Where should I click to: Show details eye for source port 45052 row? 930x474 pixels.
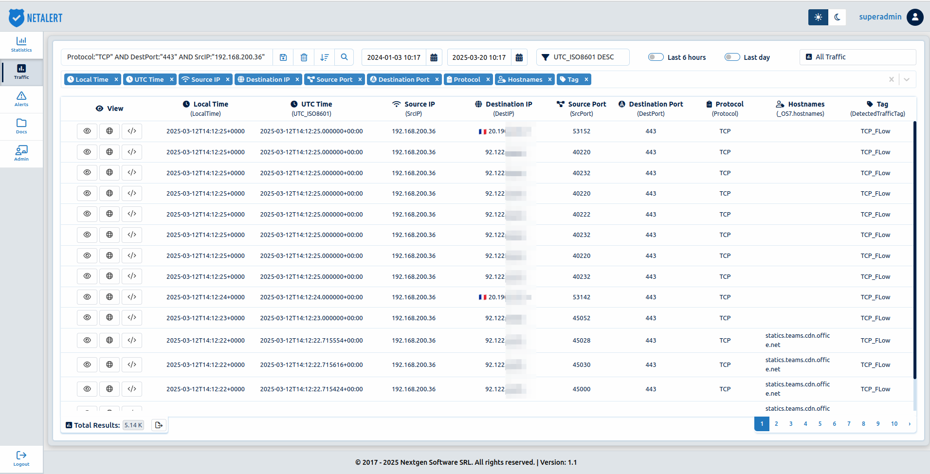coord(87,317)
